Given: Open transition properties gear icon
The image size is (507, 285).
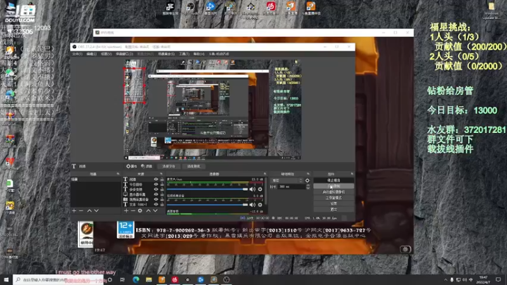Looking at the screenshot, I should point(307,180).
